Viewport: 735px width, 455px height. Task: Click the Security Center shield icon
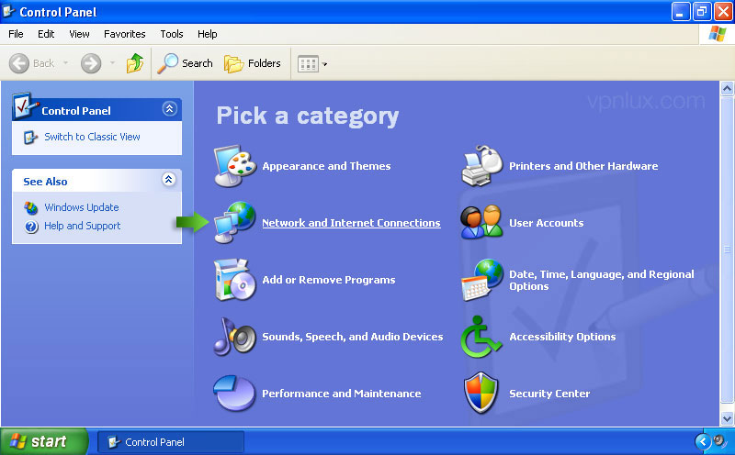tap(481, 394)
